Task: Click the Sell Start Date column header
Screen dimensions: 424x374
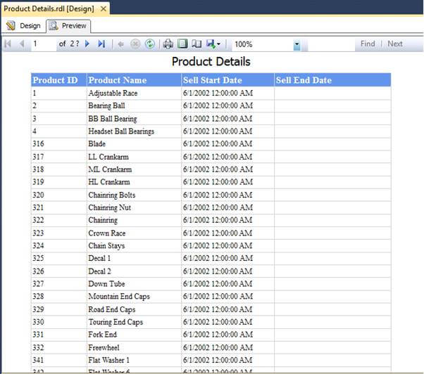Action: 227,80
